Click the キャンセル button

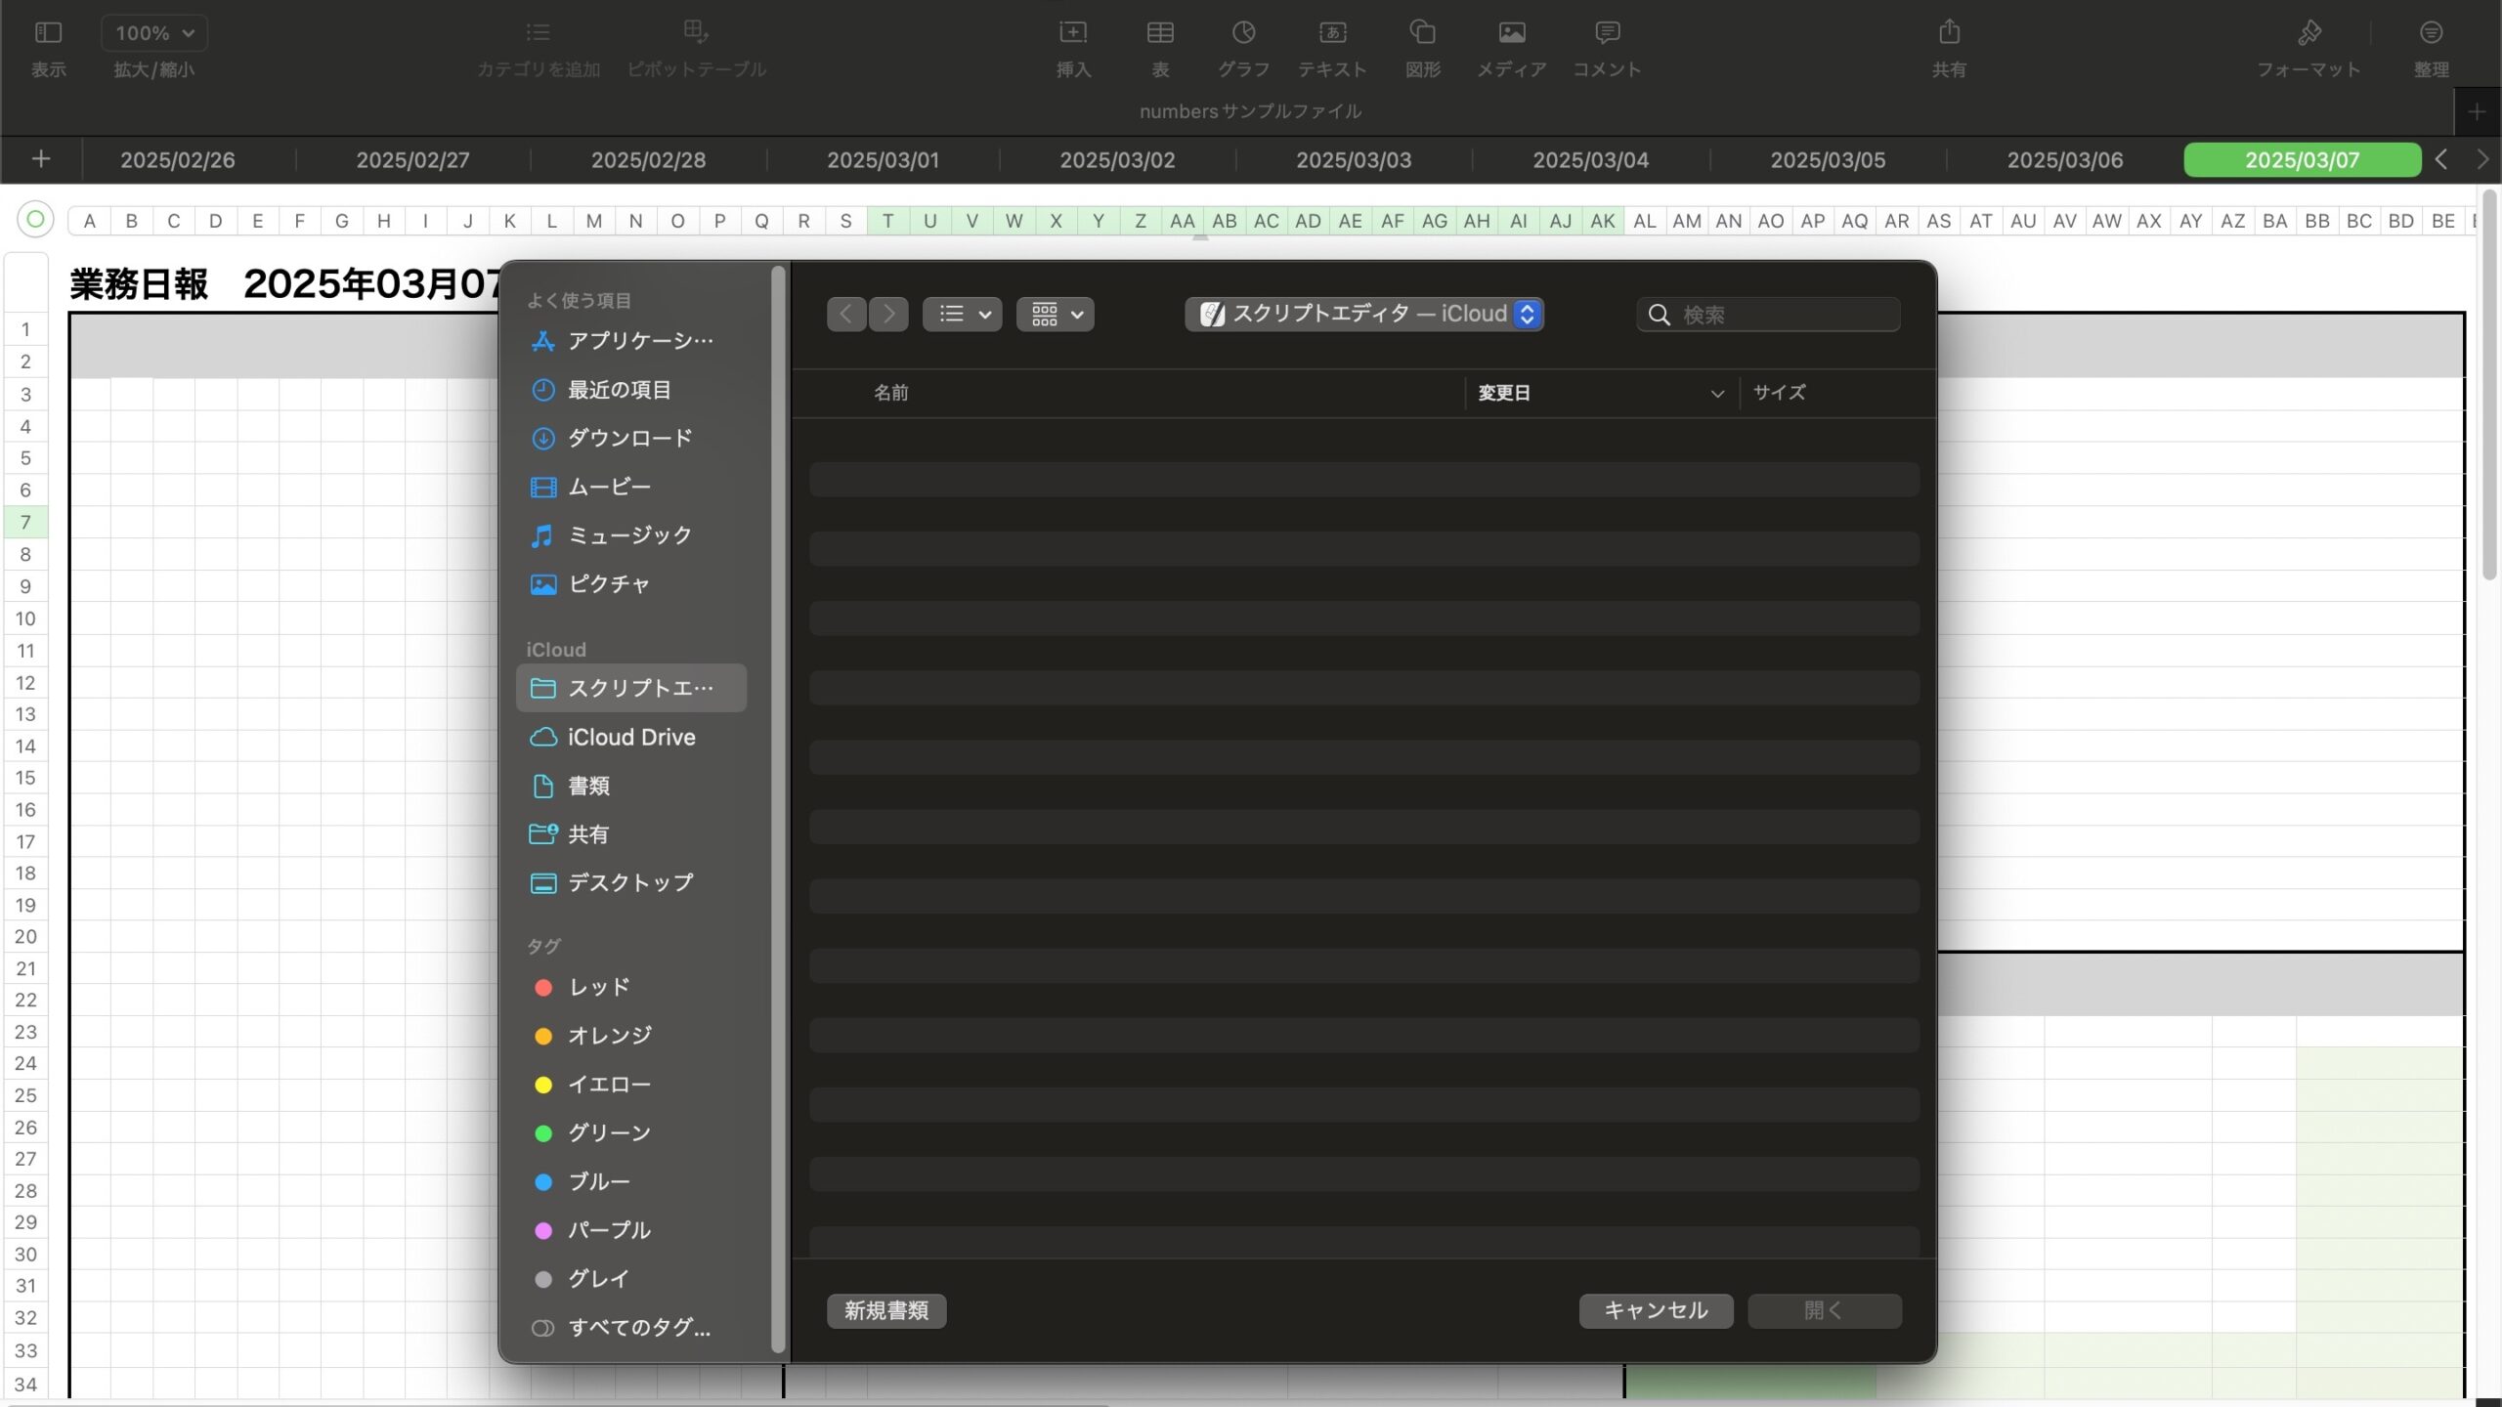1656,1311
